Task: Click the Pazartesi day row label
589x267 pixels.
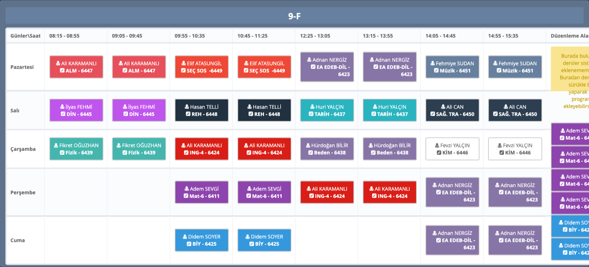Action: point(22,67)
